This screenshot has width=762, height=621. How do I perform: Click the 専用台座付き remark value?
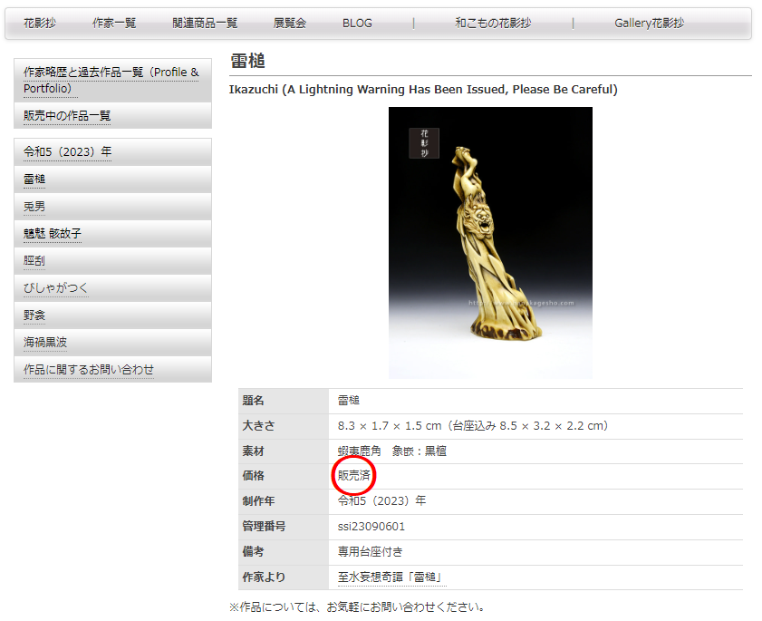371,552
